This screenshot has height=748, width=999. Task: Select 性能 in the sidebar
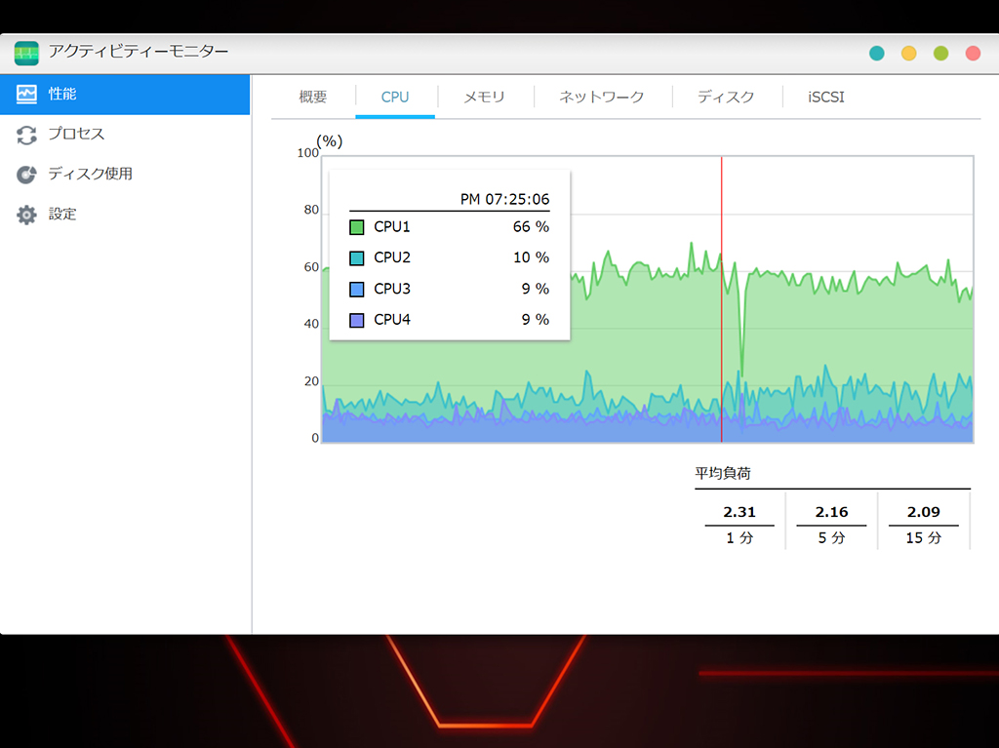coord(125,95)
